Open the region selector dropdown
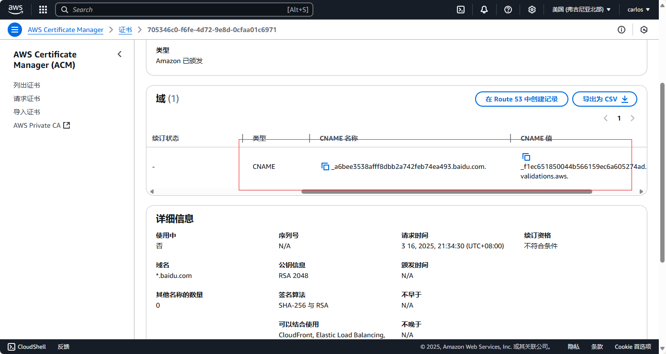This screenshot has height=354, width=666. pyautogui.click(x=581, y=10)
